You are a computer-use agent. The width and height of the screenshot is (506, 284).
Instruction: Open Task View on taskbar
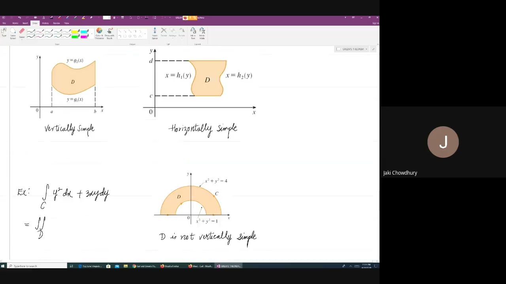(x=71, y=266)
